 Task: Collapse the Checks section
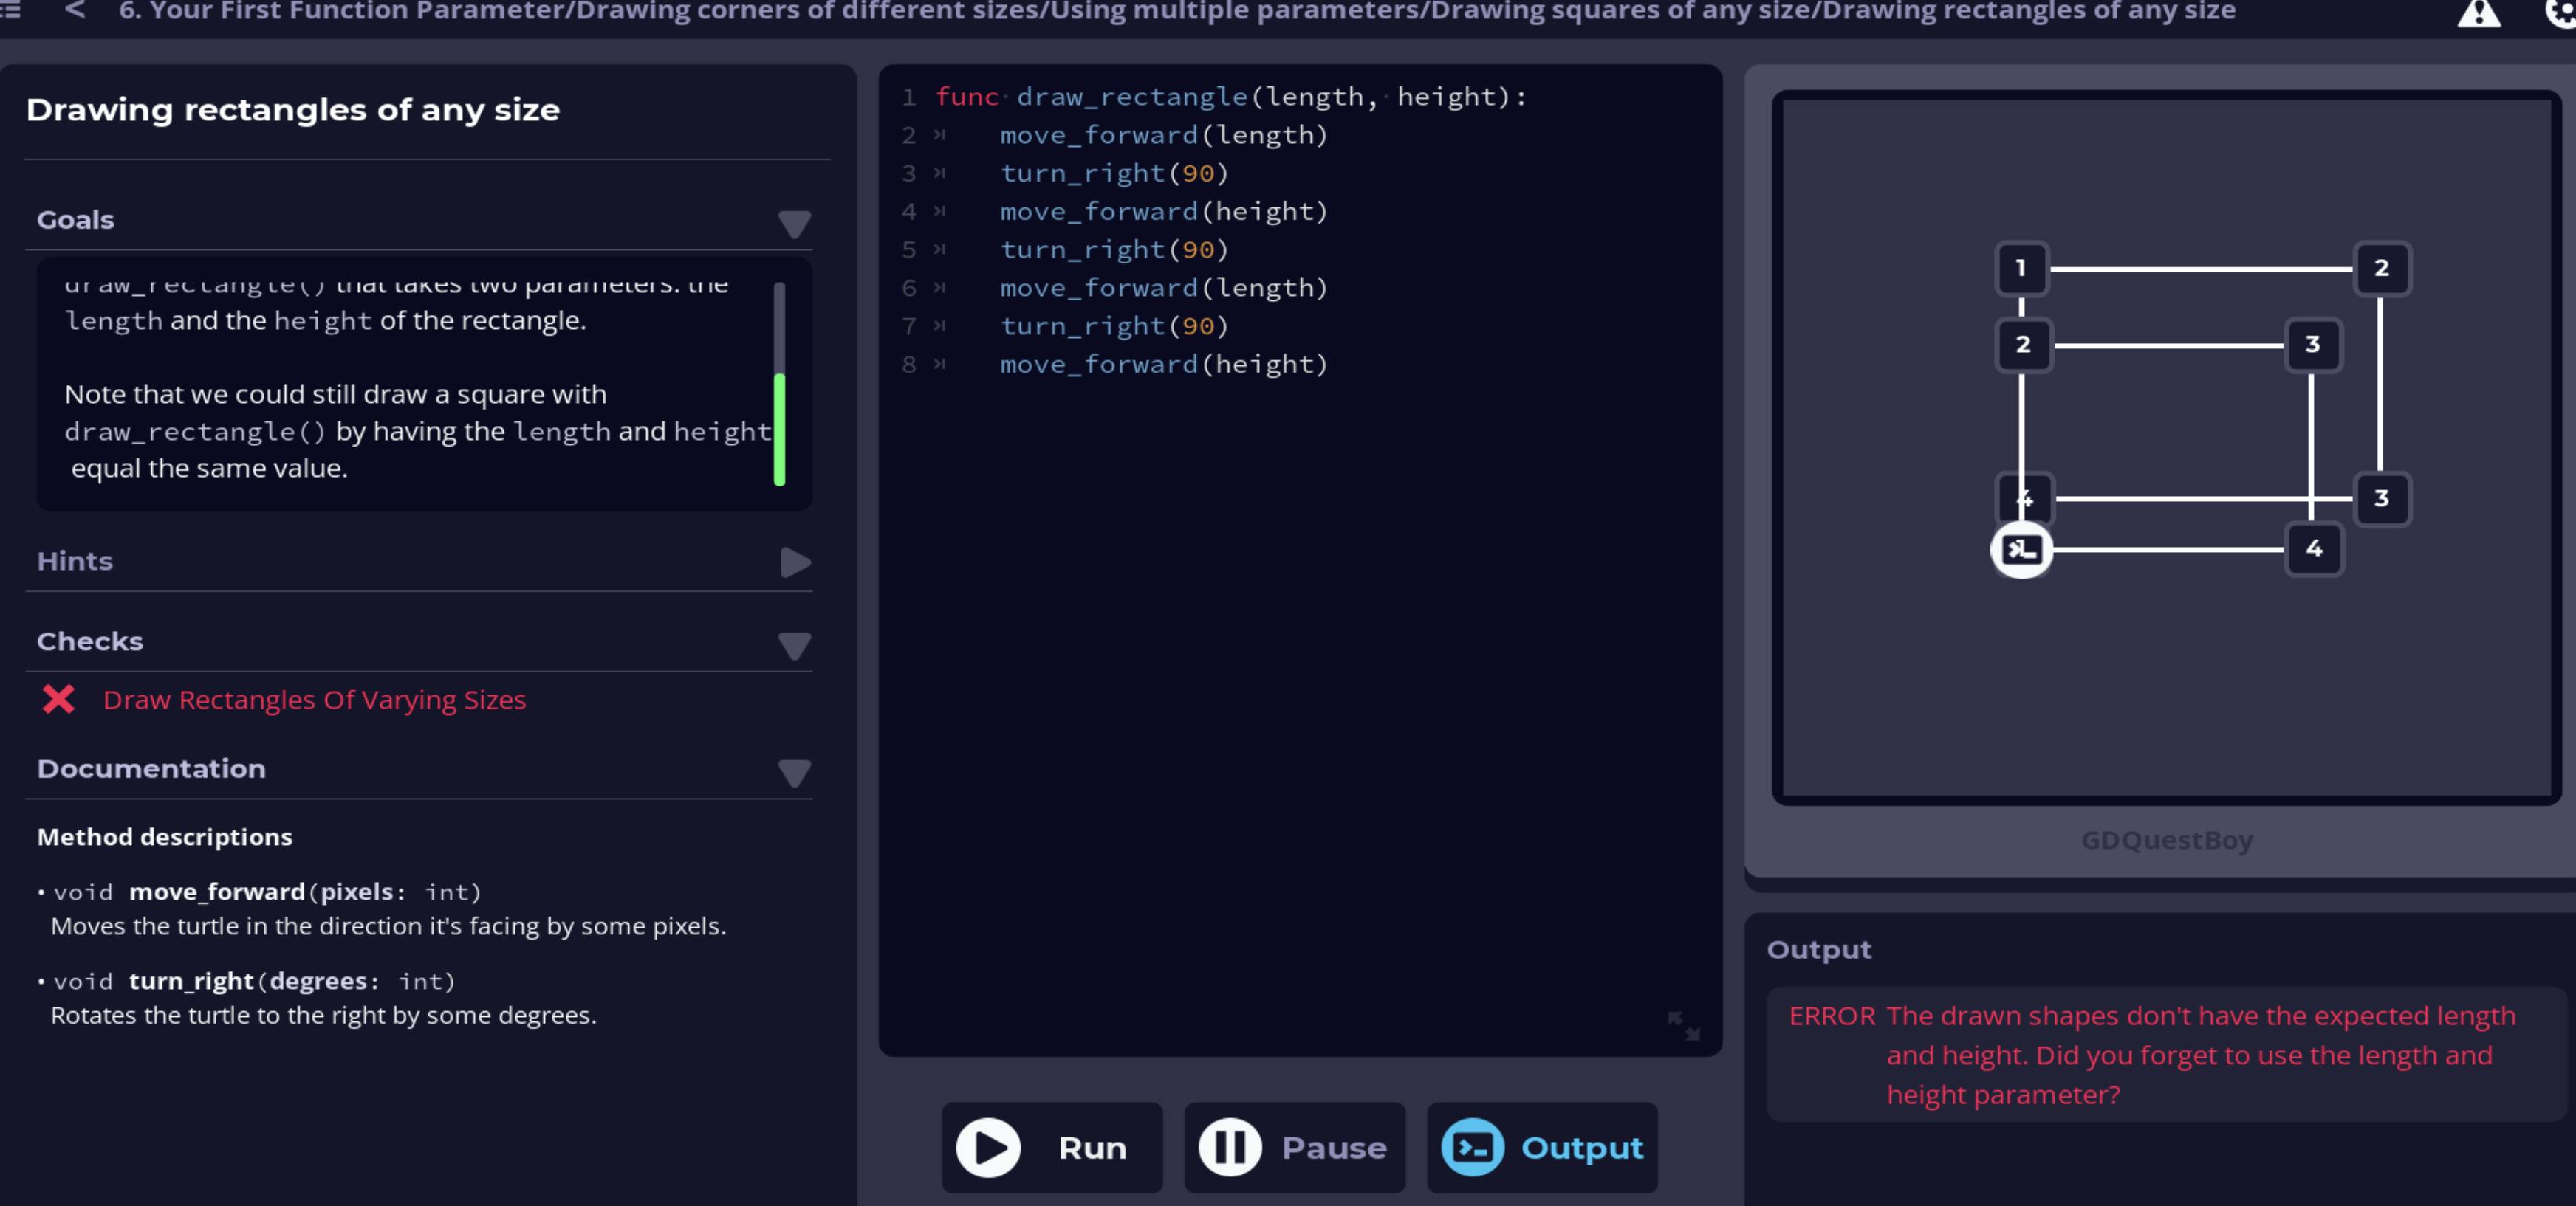pyautogui.click(x=794, y=644)
